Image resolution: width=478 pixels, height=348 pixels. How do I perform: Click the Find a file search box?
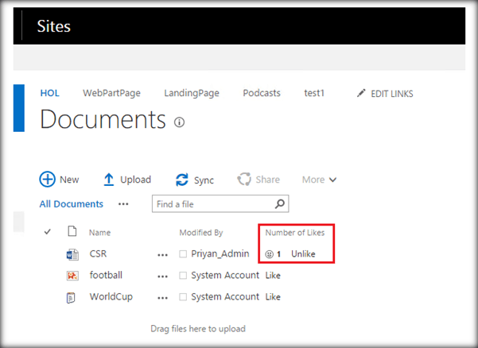pyautogui.click(x=212, y=204)
